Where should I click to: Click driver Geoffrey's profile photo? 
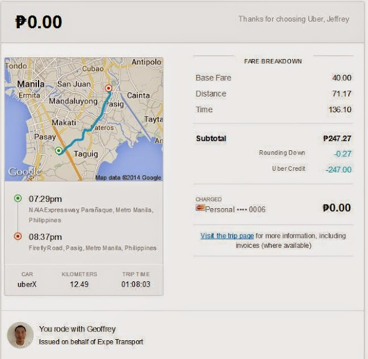tap(20, 335)
